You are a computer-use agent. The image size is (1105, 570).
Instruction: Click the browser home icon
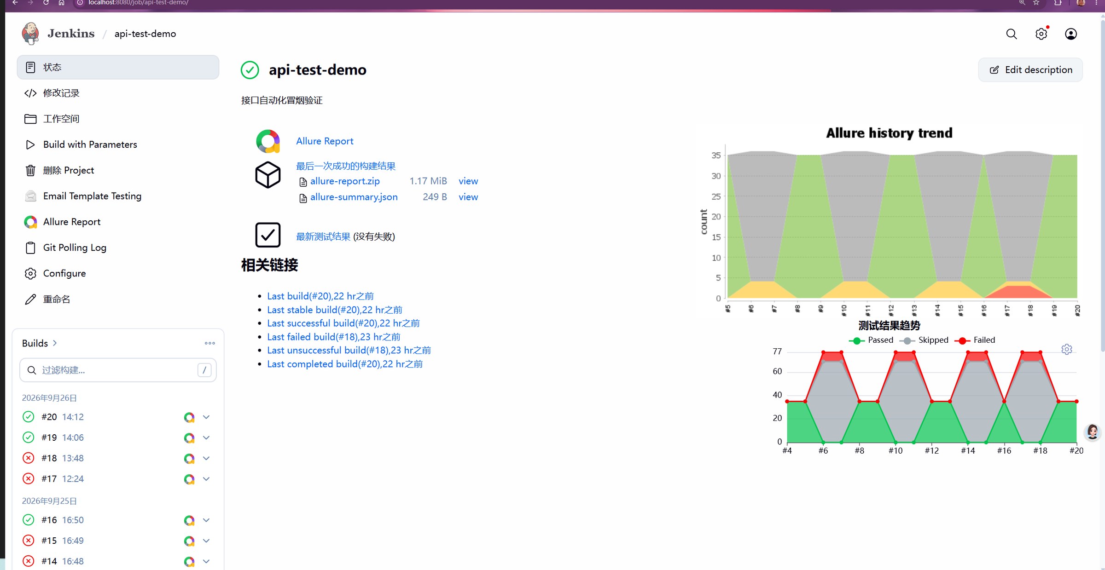(61, 3)
